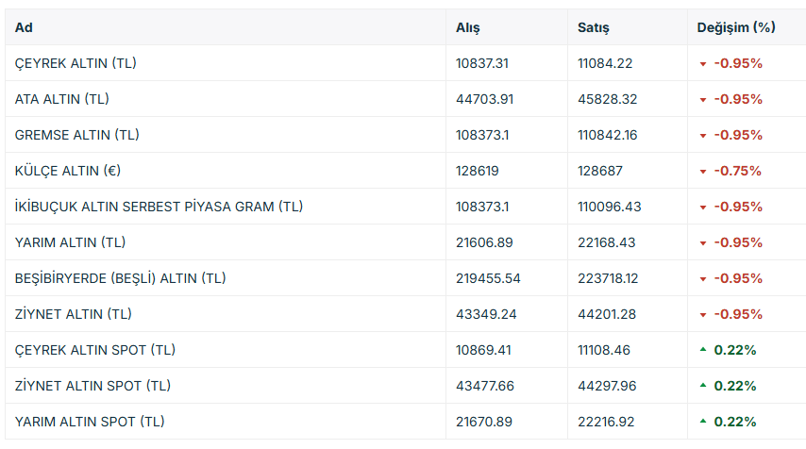
Task: Click sell price 128687
Action: tap(600, 171)
